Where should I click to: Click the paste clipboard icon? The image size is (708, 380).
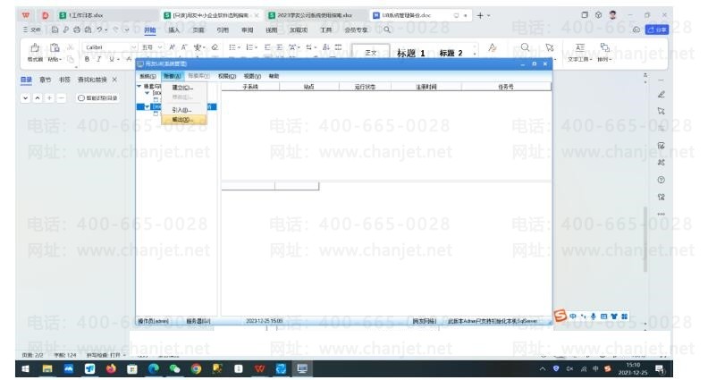(55, 47)
